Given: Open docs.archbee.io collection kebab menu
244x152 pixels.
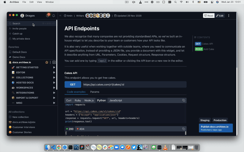Looking at the screenshot, I should coord(50,62).
